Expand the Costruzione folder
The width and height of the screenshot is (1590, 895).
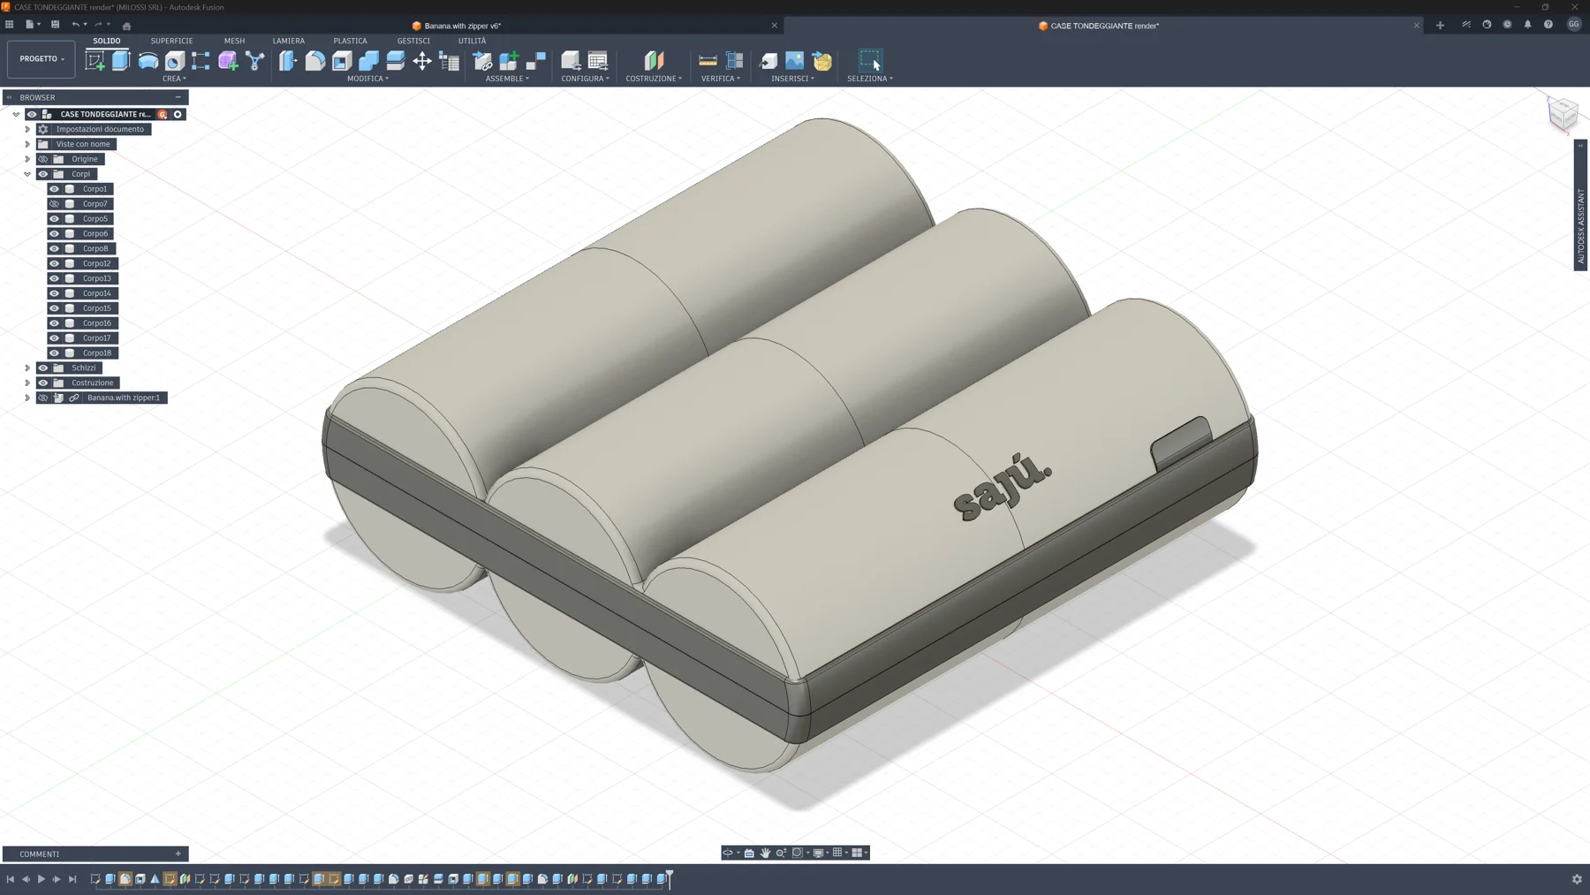27,383
